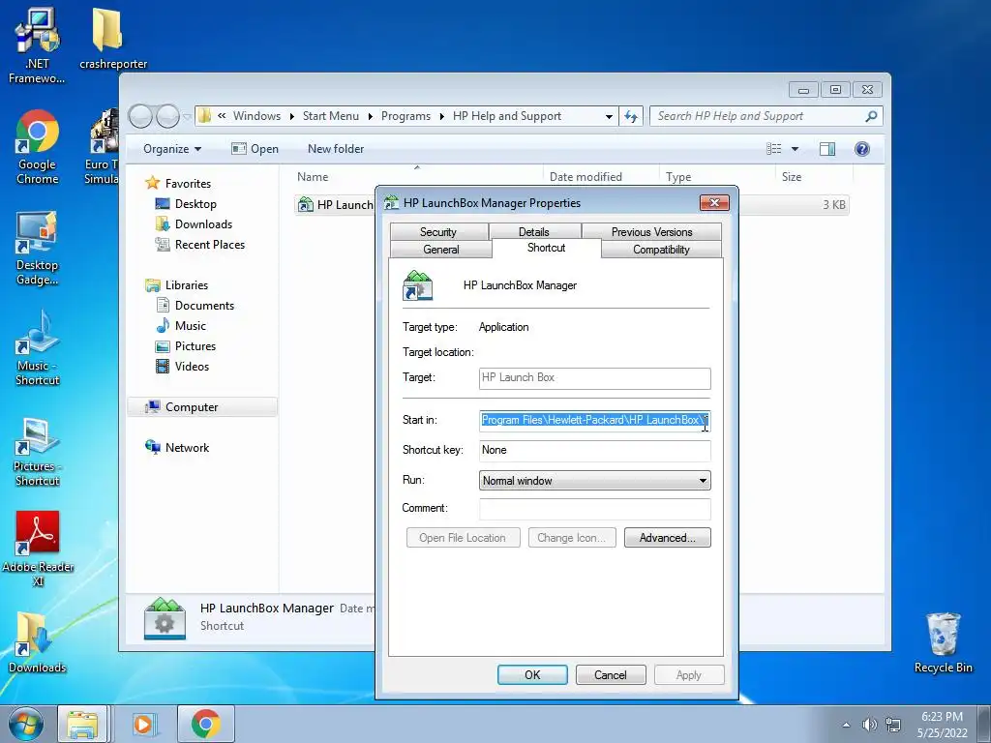Select Favorites in the navigation pane
Viewport: 991px width, 743px height.
point(188,183)
